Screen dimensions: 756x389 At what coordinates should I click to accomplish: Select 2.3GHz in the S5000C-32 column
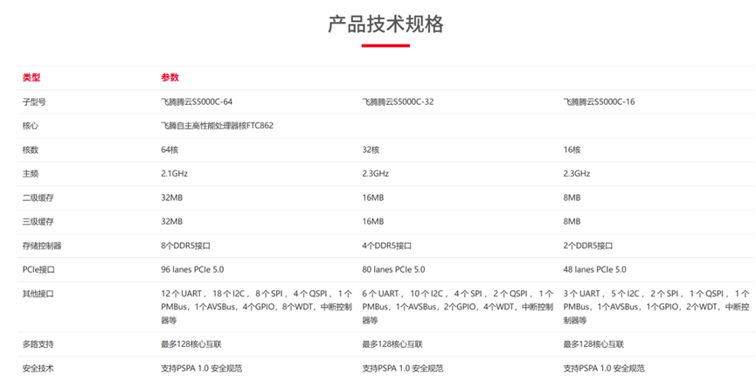tap(376, 174)
